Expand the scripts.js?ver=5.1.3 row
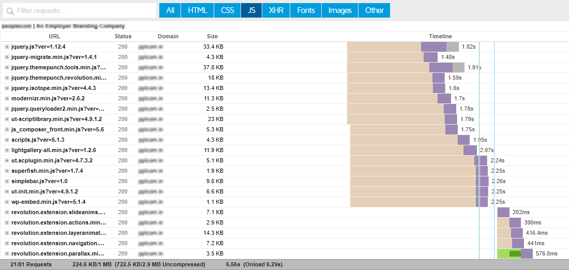Screen dimensions: 569x270 point(7,140)
